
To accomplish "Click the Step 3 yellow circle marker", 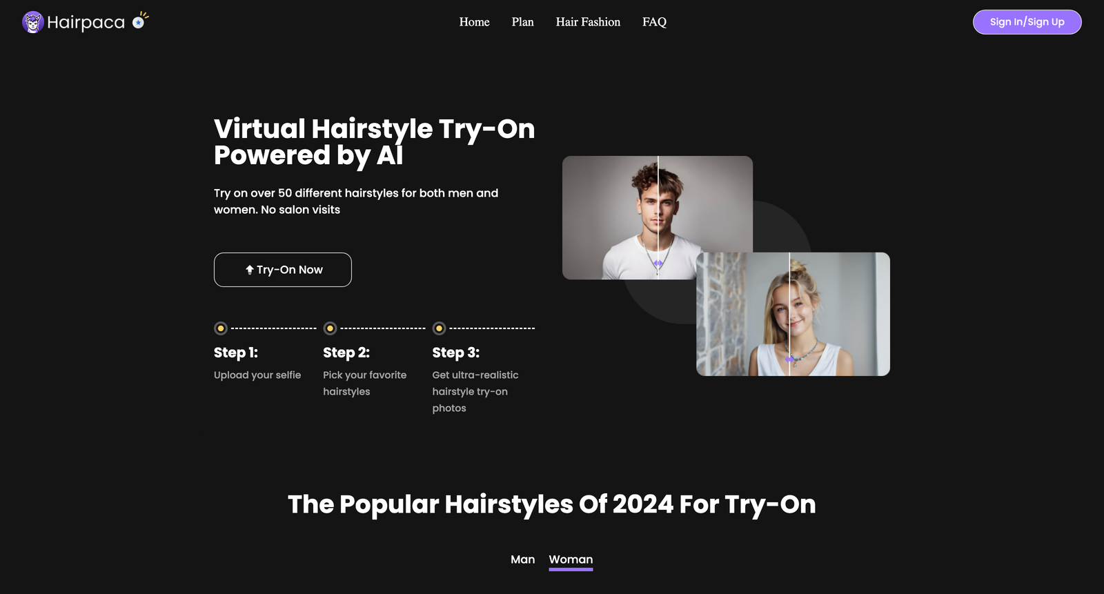I will pos(439,328).
